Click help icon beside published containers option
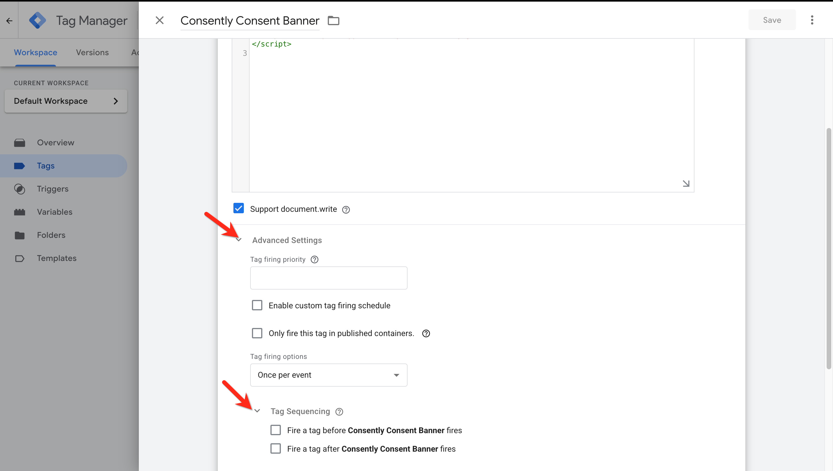The width and height of the screenshot is (833, 471). 426,333
